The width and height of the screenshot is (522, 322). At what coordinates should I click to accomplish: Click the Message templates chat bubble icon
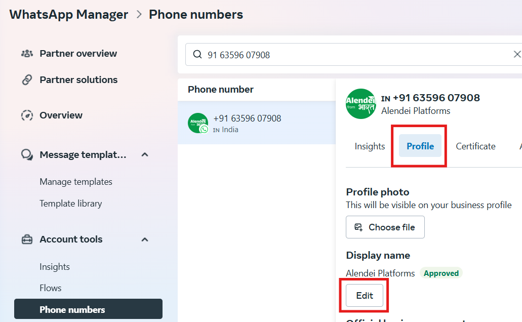(x=27, y=154)
